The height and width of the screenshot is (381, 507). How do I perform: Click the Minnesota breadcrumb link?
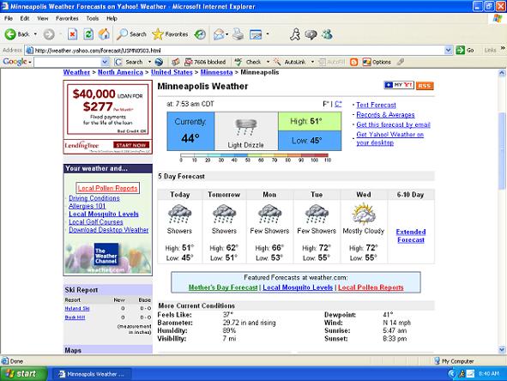tap(216, 72)
